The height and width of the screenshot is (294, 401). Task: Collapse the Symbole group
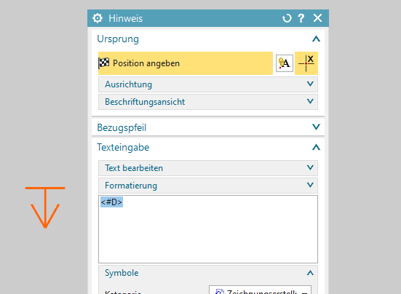tap(310, 273)
